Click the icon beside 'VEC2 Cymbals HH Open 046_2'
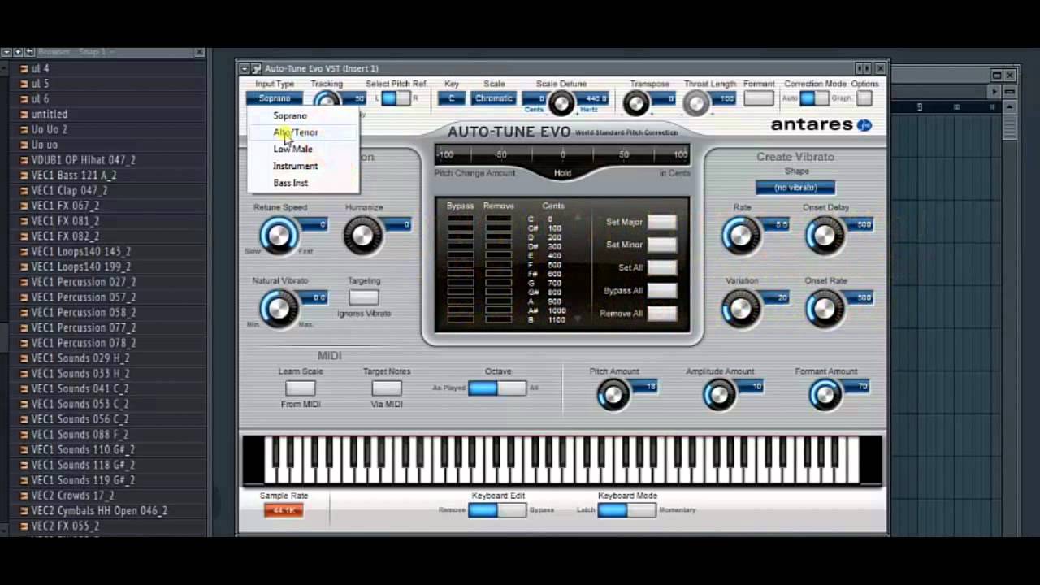Screen dimensions: 1040x585 pos(24,511)
